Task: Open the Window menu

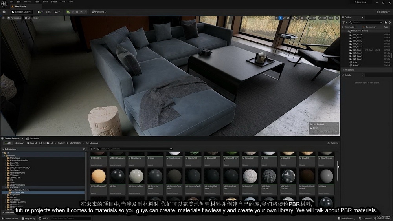Action: [x=28, y=2]
